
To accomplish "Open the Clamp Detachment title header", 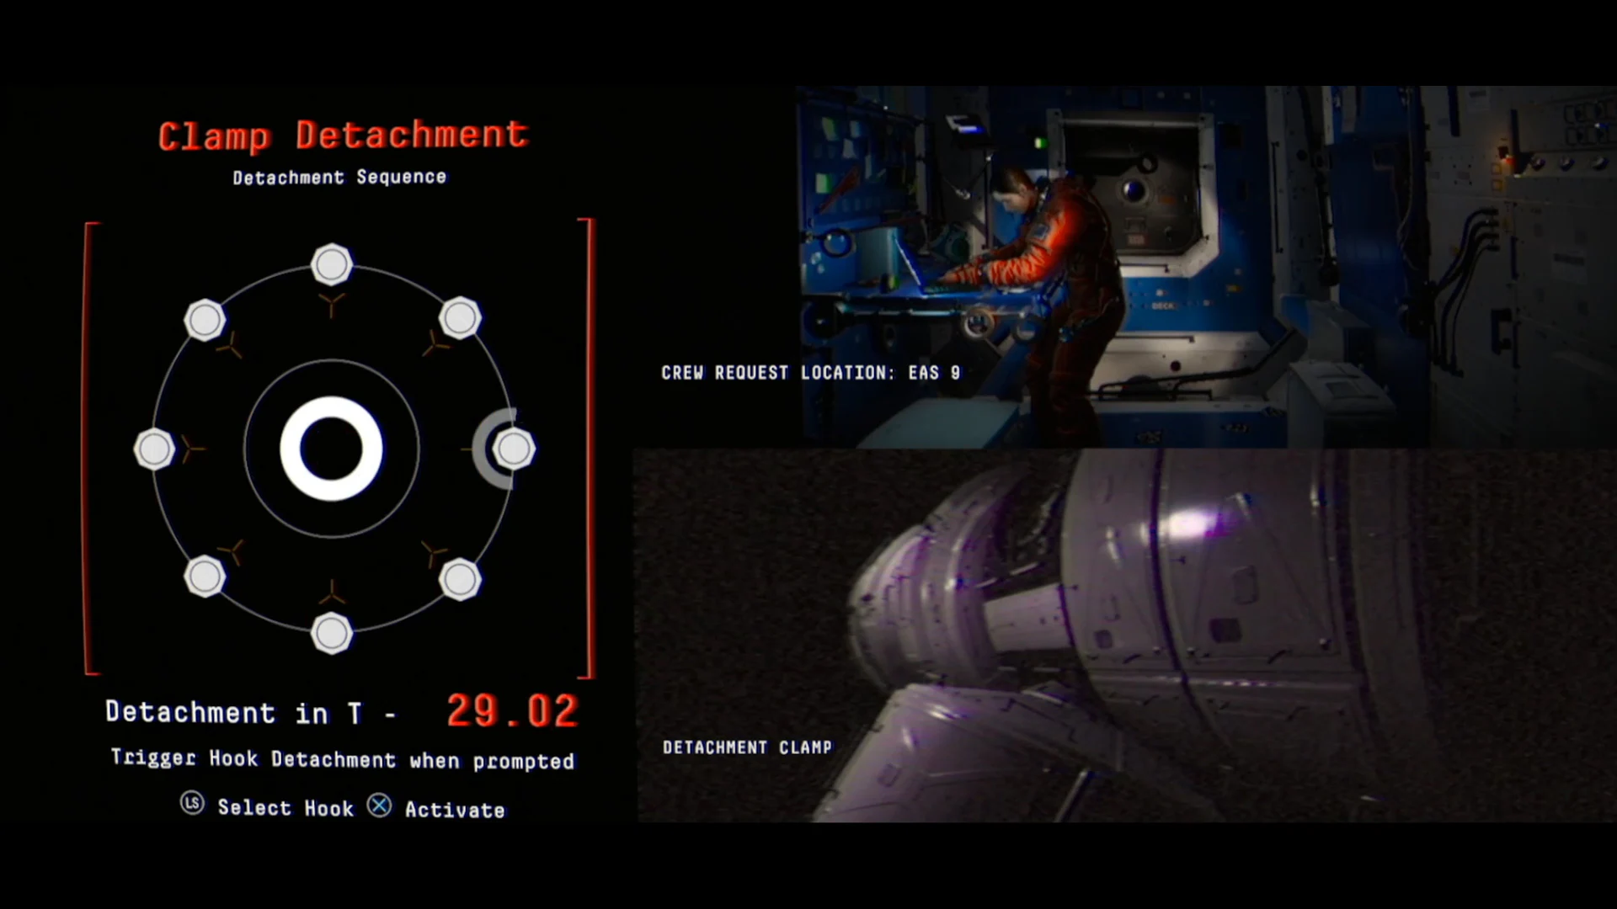I will (343, 133).
